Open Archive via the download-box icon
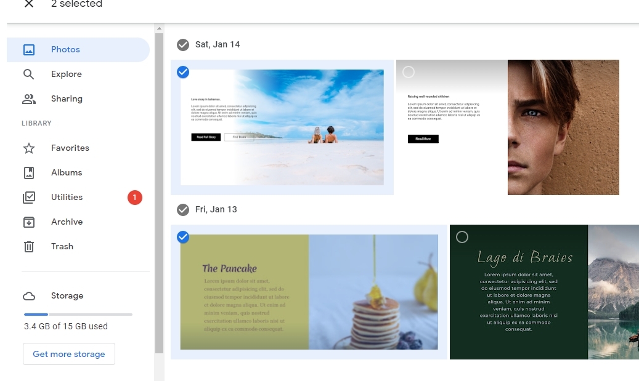The image size is (639, 381). (29, 222)
